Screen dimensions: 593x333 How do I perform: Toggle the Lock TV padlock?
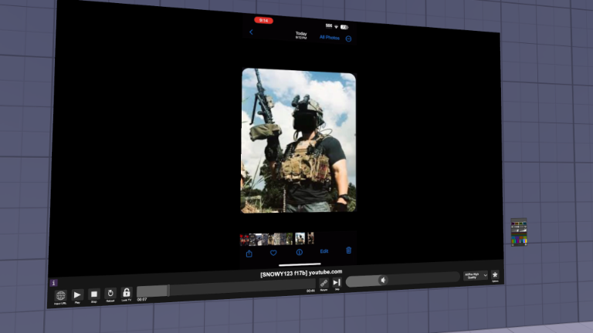point(126,293)
